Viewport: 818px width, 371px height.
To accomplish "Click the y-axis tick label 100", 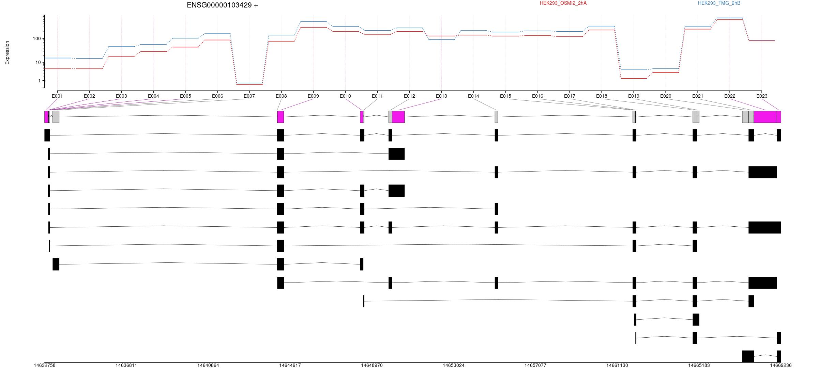I will tap(37, 38).
